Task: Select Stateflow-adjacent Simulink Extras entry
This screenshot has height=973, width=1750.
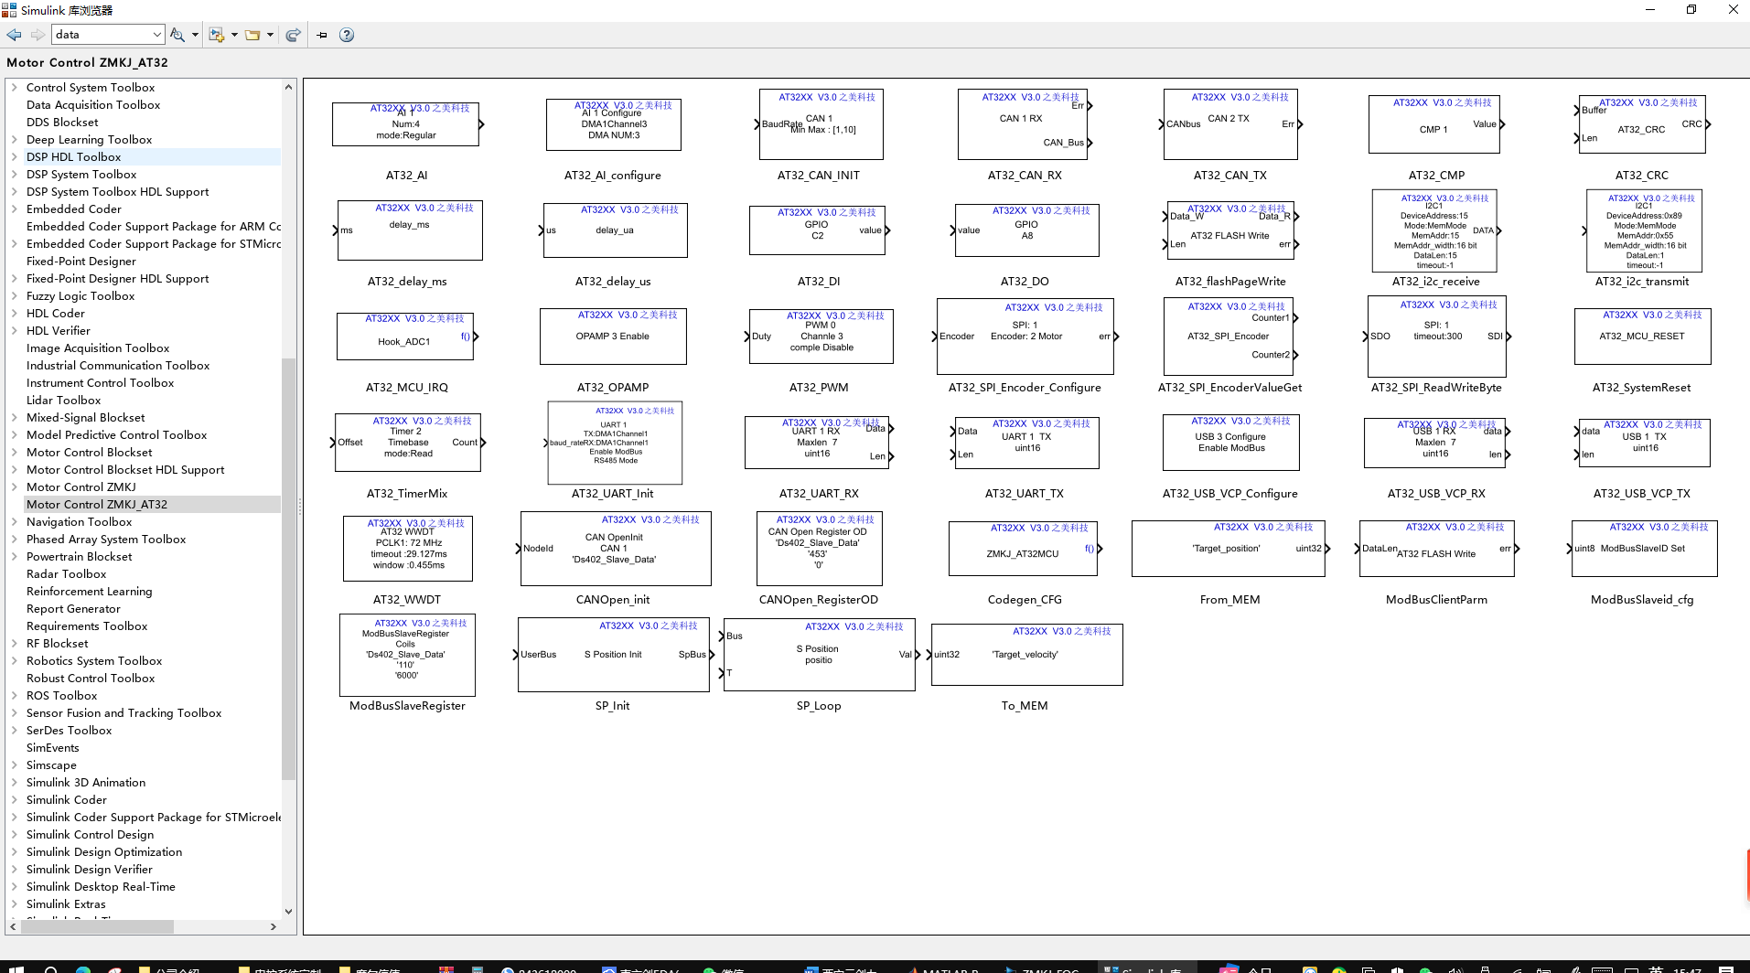Action: click(x=66, y=904)
